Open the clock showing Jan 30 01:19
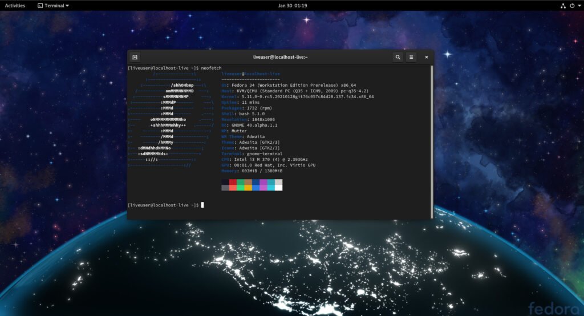 293,6
